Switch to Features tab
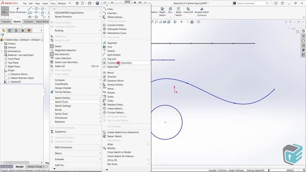This screenshot has width=306, height=172. (x=6, y=21)
